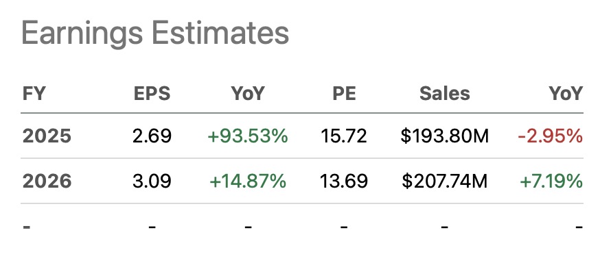Image resolution: width=611 pixels, height=263 pixels.
Task: Select the 13.69 PE value
Action: click(x=344, y=181)
